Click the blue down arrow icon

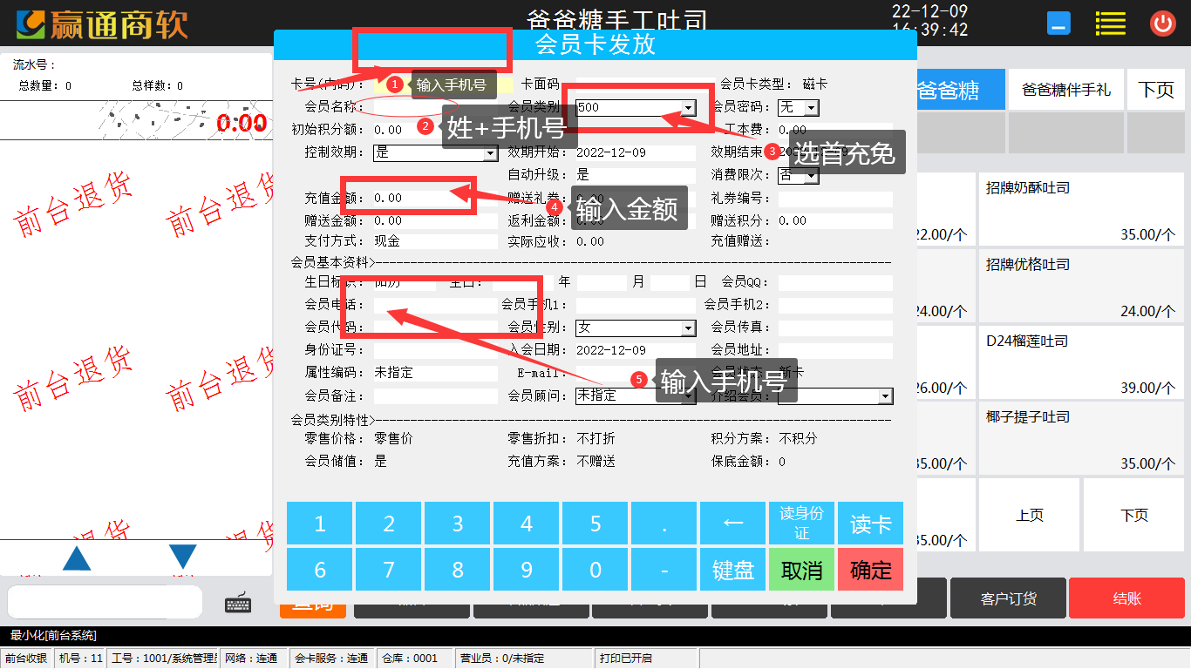182,557
